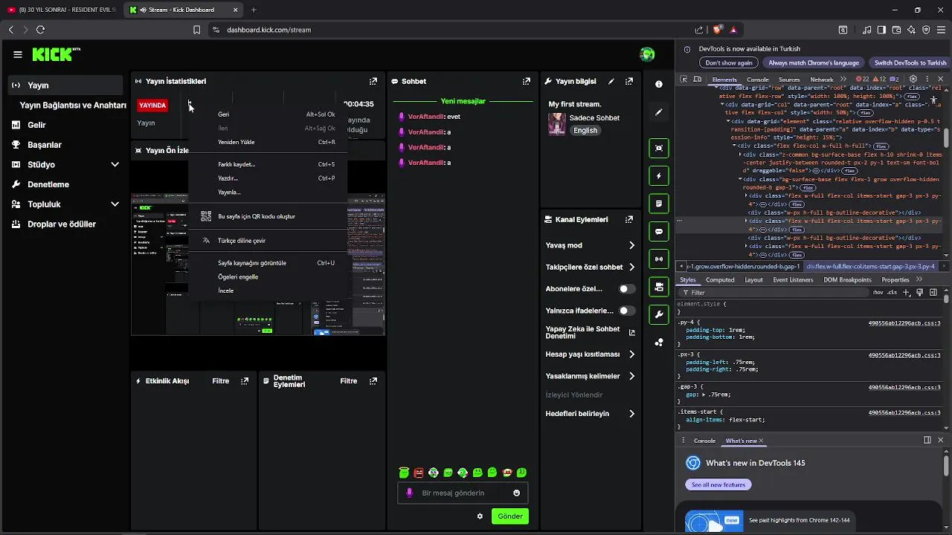The image size is (952, 535).
Task: Toggle Abonelere özel switch
Action: (x=628, y=288)
